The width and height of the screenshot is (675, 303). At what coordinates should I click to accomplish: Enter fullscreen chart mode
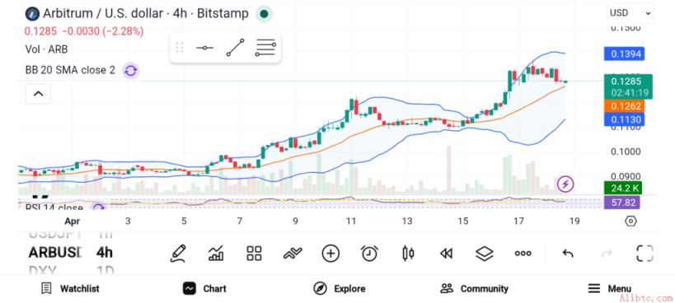pos(645,253)
